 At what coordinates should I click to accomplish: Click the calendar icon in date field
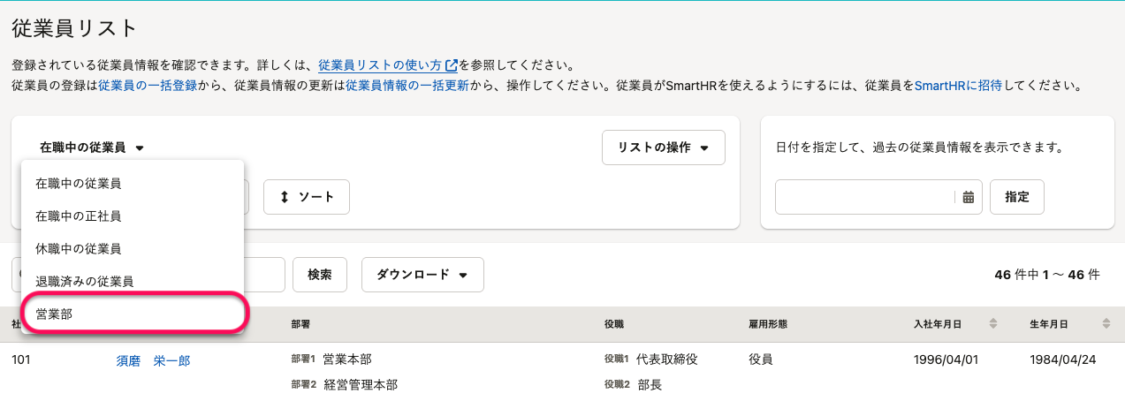(x=968, y=197)
